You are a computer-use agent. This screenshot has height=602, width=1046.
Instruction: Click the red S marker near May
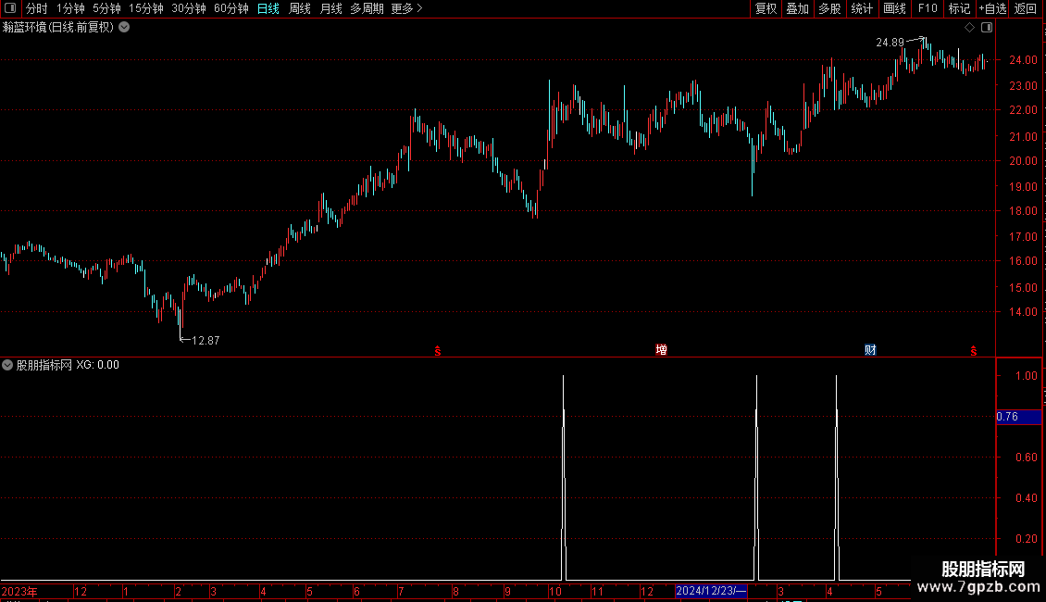[x=973, y=351]
